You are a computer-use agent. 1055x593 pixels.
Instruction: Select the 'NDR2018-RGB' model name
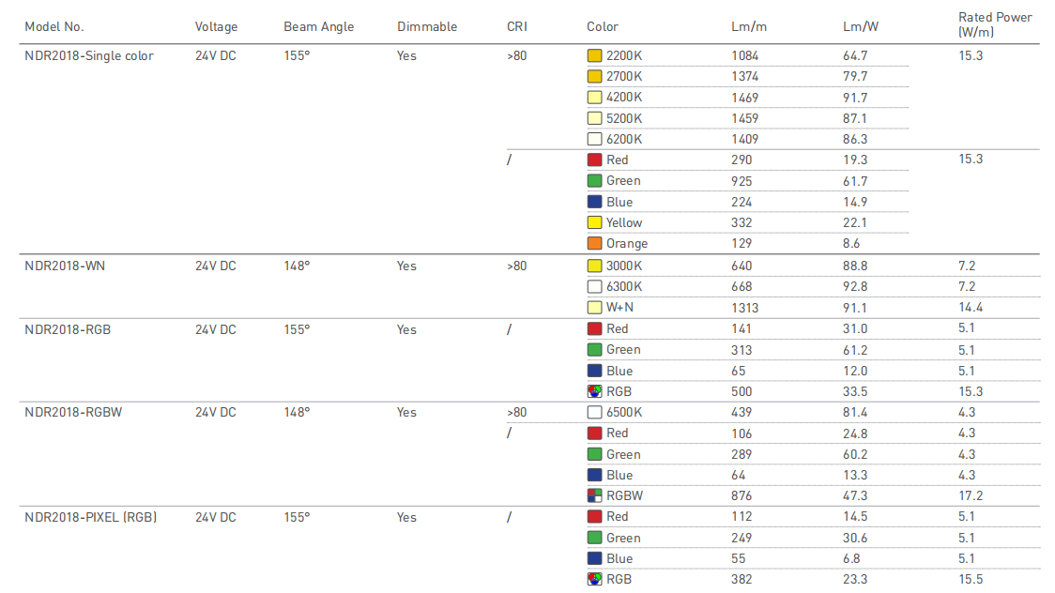68,329
